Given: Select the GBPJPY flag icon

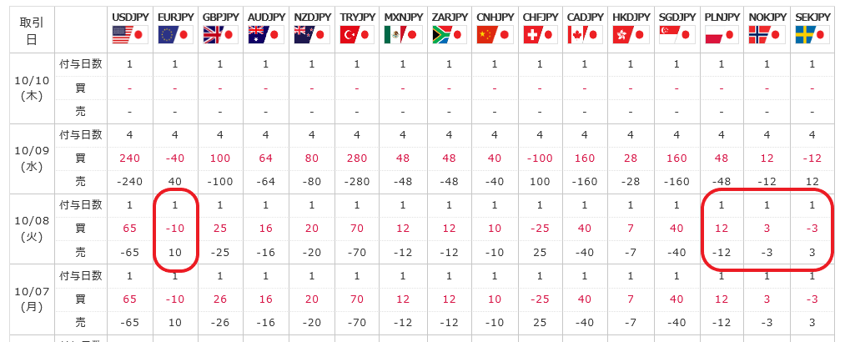Looking at the screenshot, I should click(x=220, y=35).
